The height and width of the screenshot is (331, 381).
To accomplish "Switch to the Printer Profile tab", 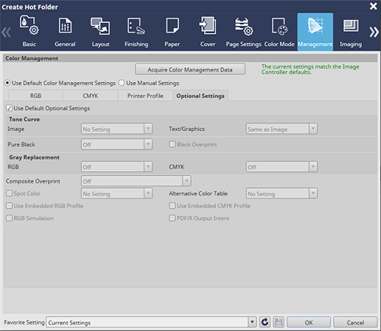I will tap(145, 96).
